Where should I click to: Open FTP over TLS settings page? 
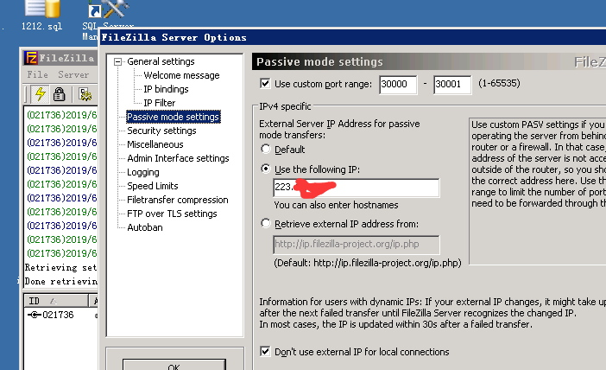coord(172,214)
